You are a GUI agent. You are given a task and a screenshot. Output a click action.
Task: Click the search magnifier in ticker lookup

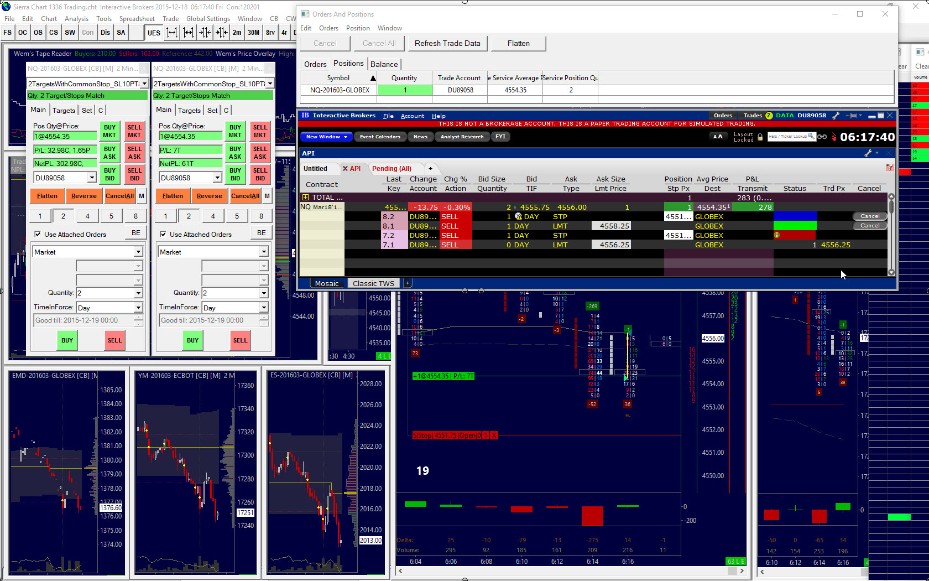pos(811,136)
